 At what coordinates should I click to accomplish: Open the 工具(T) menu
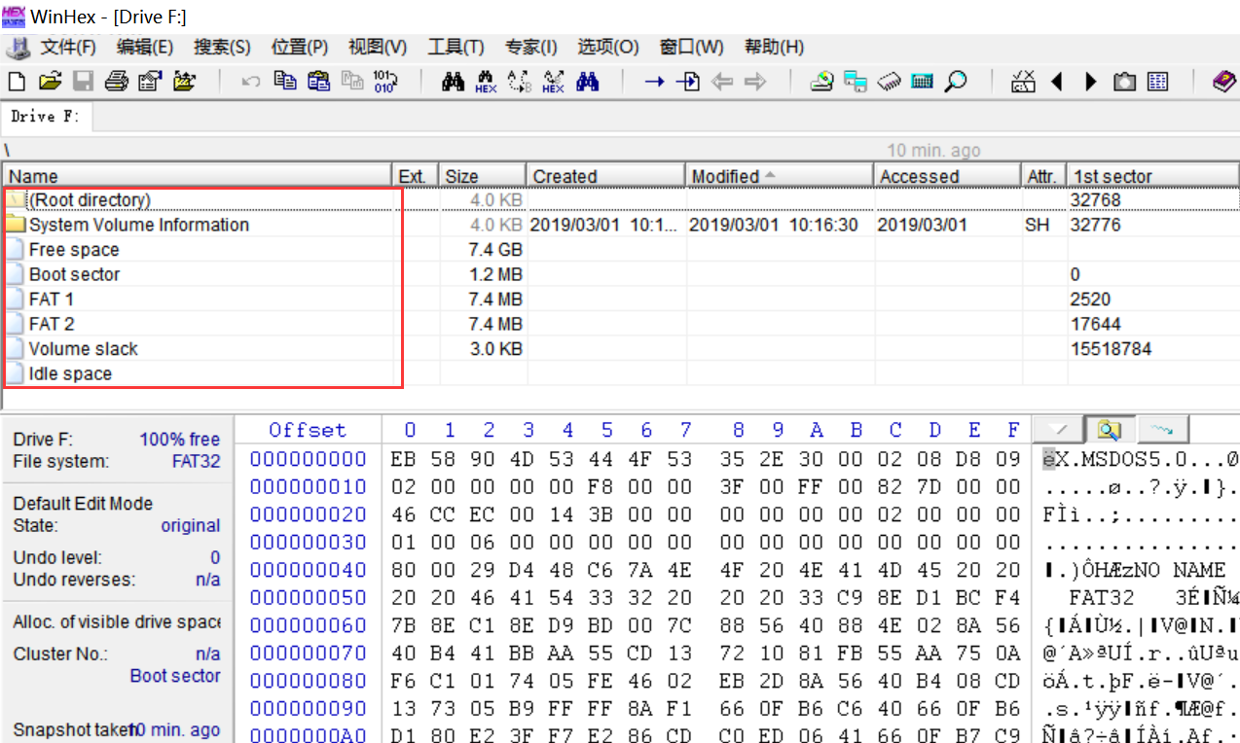click(x=456, y=47)
